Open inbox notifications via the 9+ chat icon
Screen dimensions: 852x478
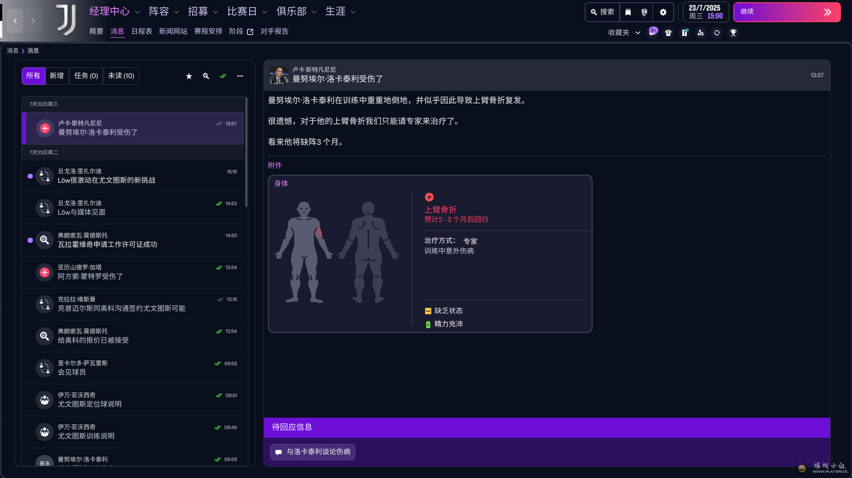tap(653, 32)
